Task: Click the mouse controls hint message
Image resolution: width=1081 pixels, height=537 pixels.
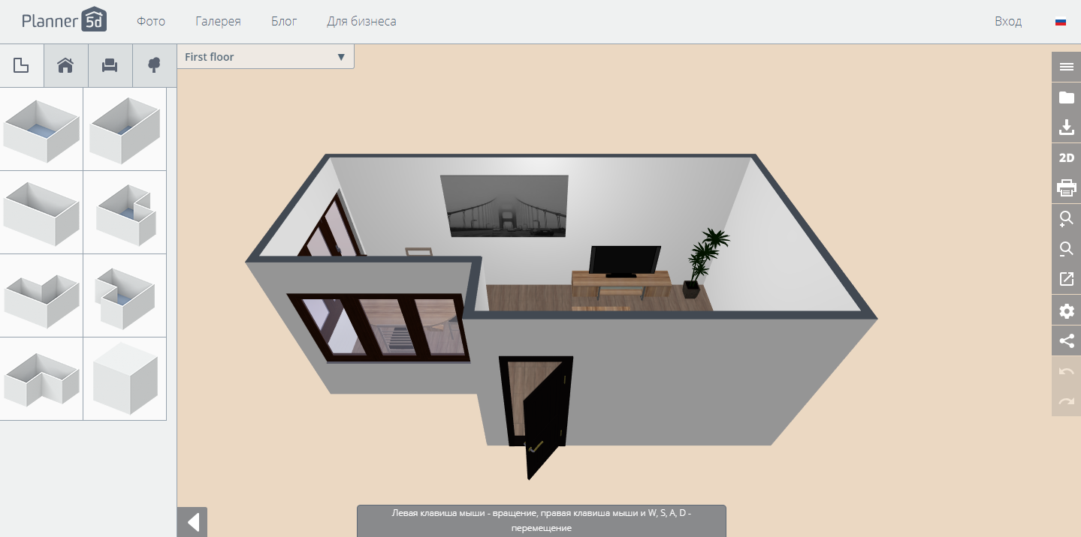Action: point(541,521)
